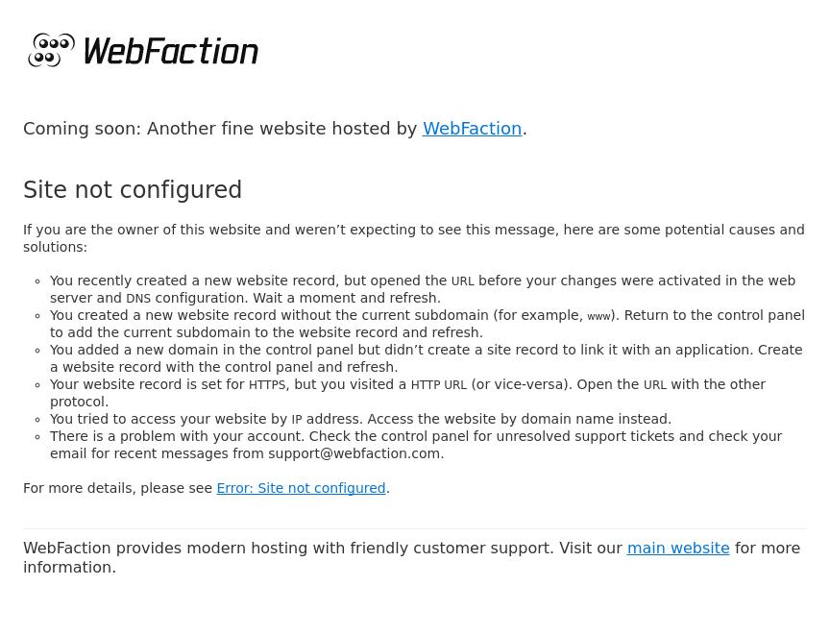
Task: Visit the "main website" link
Action: pyautogui.click(x=677, y=548)
